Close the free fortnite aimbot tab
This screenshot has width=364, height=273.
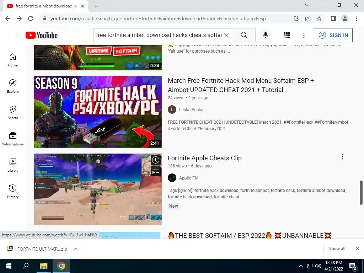82,6
